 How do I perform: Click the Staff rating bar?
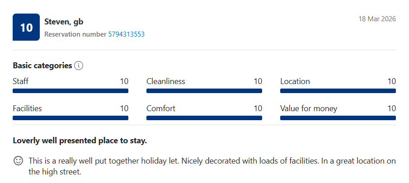(71, 91)
